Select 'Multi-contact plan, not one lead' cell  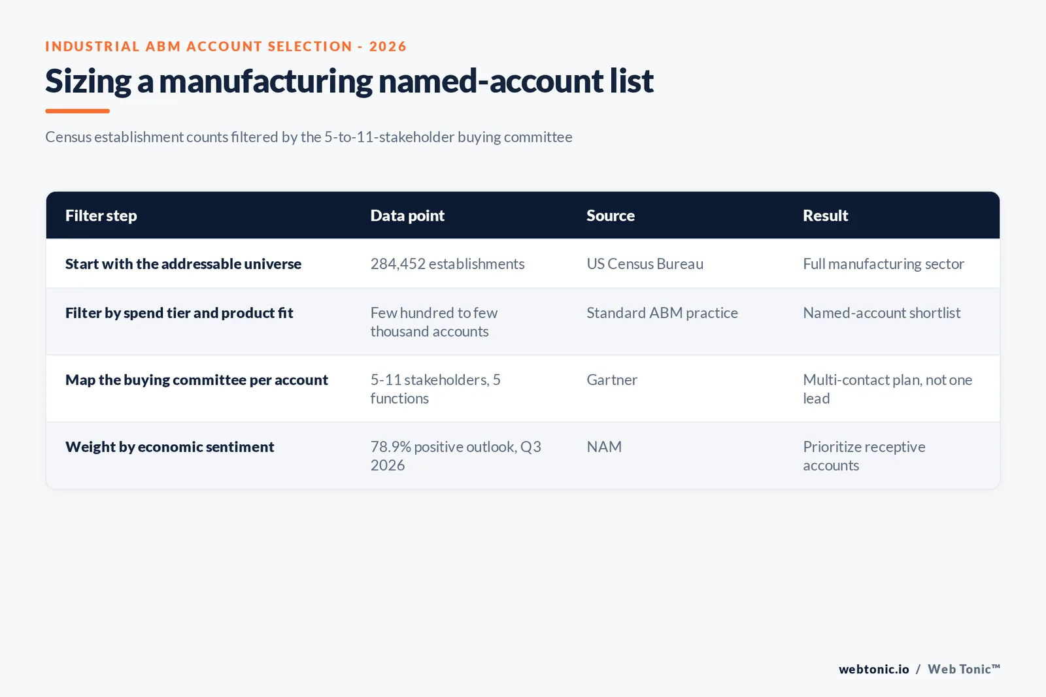click(x=887, y=389)
